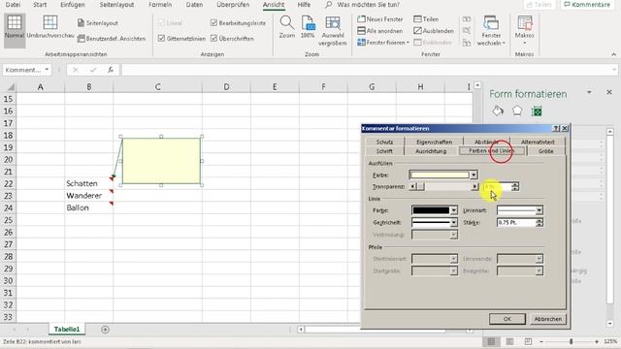Close the Form formatieren pane
621x349 pixels.
[x=609, y=92]
